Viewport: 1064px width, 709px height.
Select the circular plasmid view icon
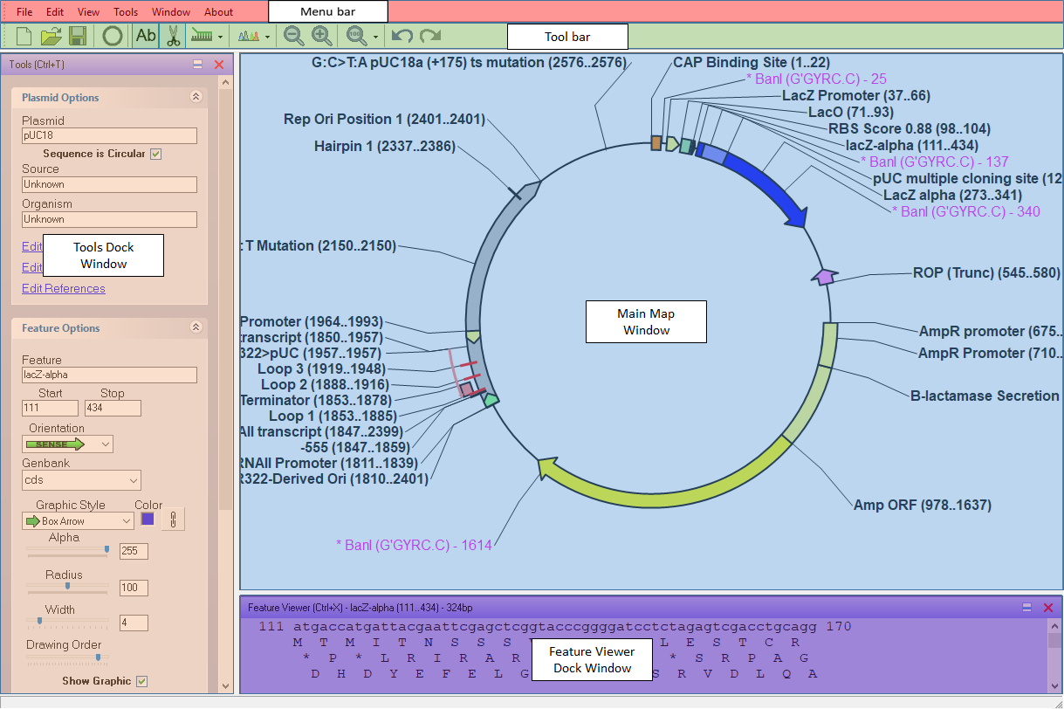[112, 36]
